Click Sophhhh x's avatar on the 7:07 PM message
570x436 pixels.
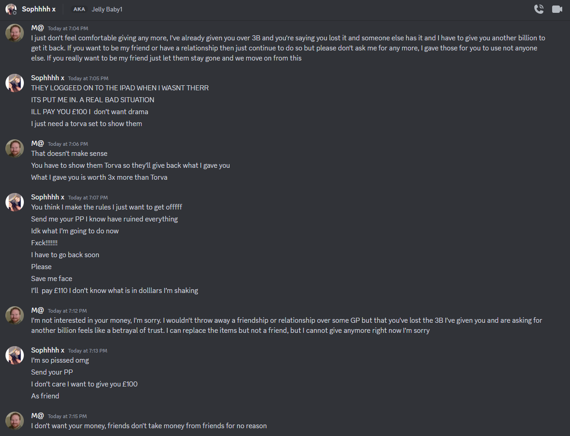tap(15, 202)
